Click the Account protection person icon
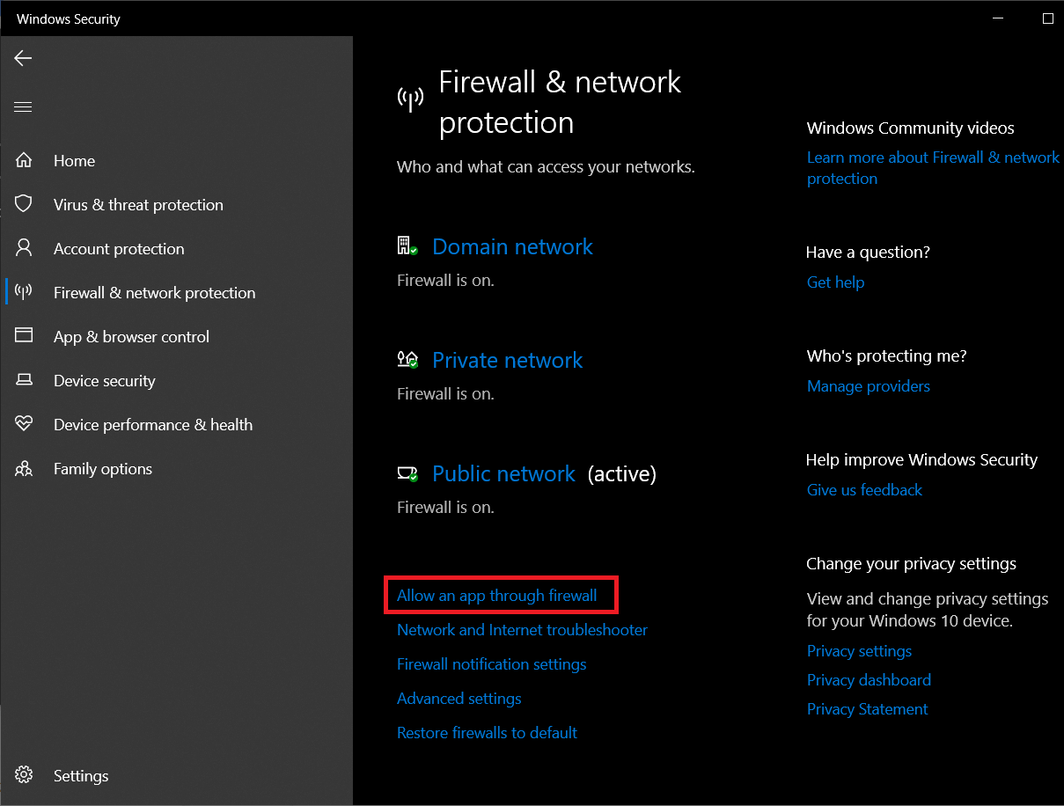 point(24,248)
